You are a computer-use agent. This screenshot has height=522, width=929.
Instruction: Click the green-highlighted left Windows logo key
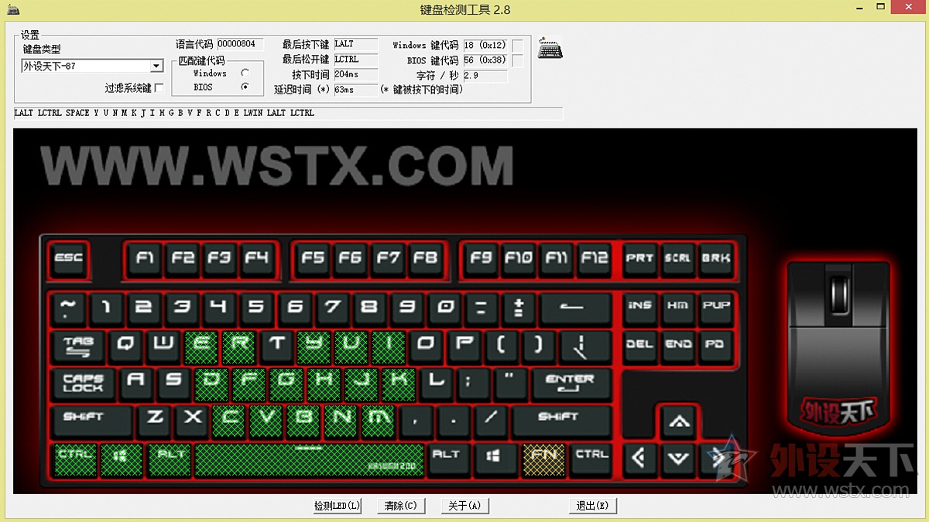121,459
